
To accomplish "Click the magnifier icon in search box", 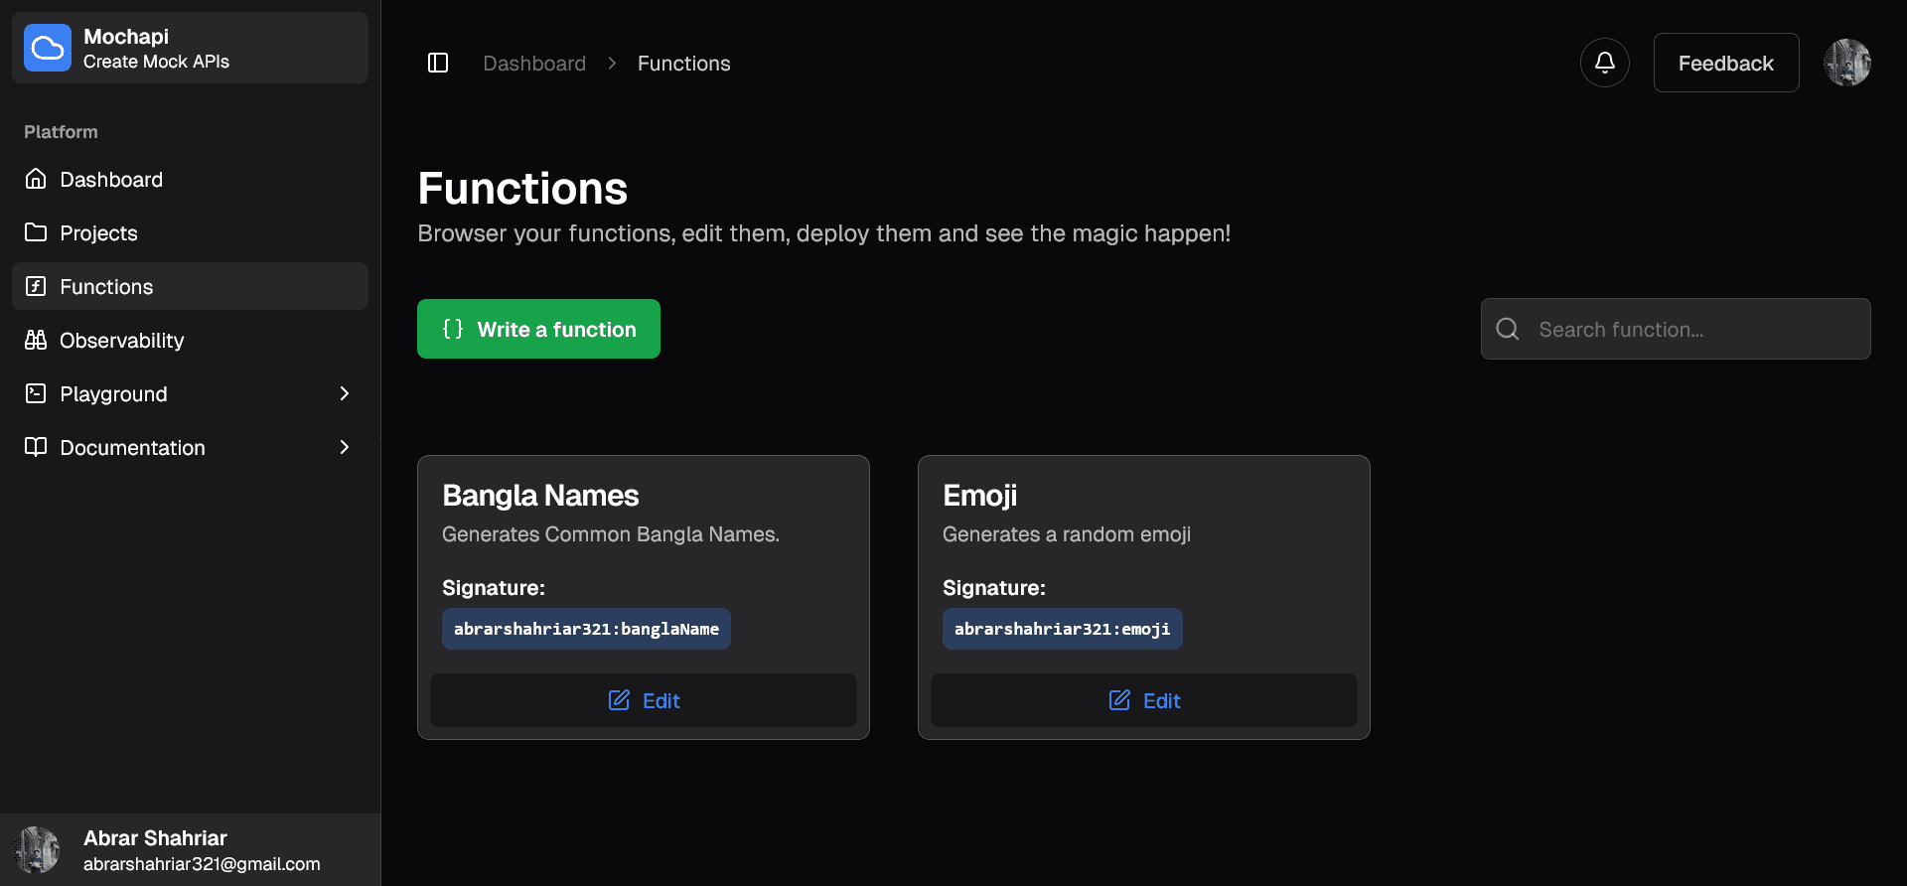I will click(1507, 330).
